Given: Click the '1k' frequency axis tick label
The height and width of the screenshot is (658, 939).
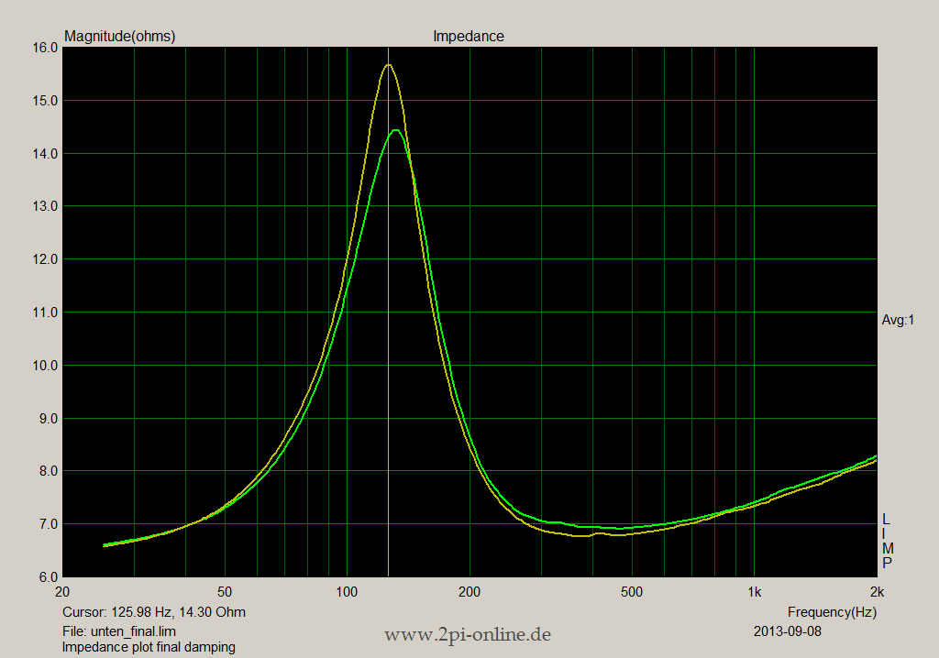Looking at the screenshot, I should [x=755, y=592].
